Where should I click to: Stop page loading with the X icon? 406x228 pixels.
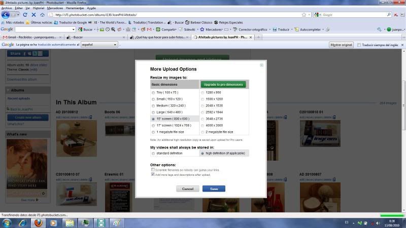pos(33,15)
